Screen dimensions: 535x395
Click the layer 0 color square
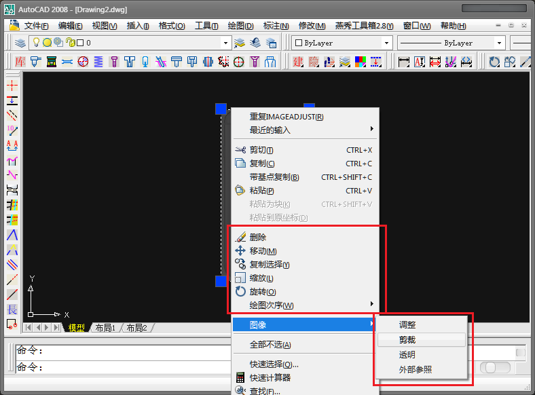coord(80,43)
